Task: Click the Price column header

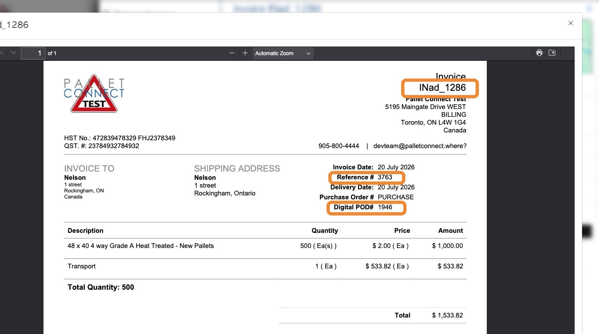Action: [402, 231]
